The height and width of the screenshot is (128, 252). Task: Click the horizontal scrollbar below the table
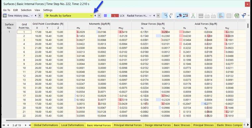pos(73,120)
